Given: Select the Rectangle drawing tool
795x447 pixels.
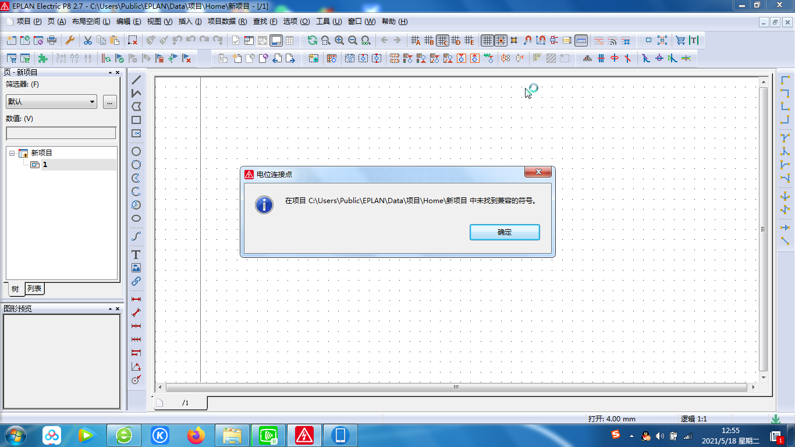Looking at the screenshot, I should click(x=136, y=120).
